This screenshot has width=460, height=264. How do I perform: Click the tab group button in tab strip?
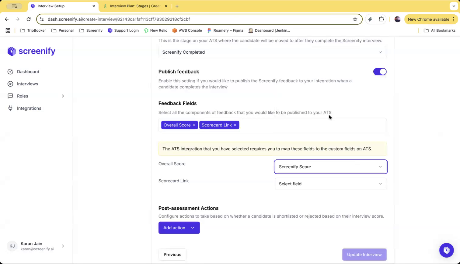click(14, 6)
